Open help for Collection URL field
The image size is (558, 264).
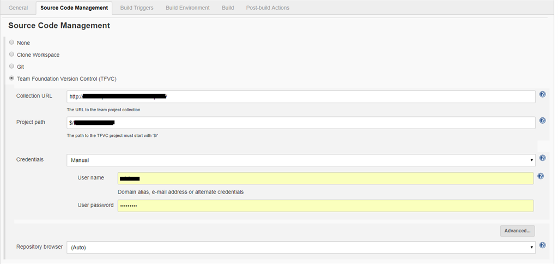click(x=542, y=94)
